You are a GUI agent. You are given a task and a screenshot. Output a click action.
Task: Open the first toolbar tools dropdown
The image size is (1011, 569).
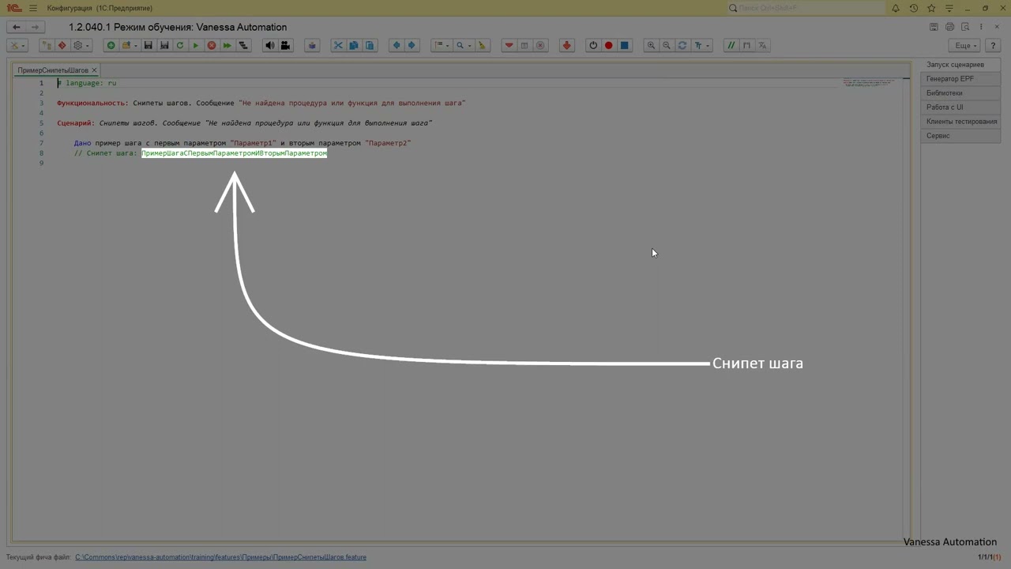click(x=17, y=45)
